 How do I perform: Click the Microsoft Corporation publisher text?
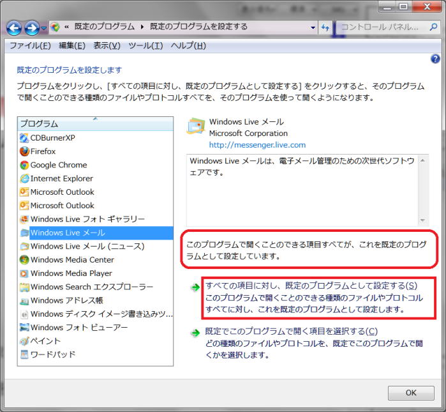[x=249, y=134]
